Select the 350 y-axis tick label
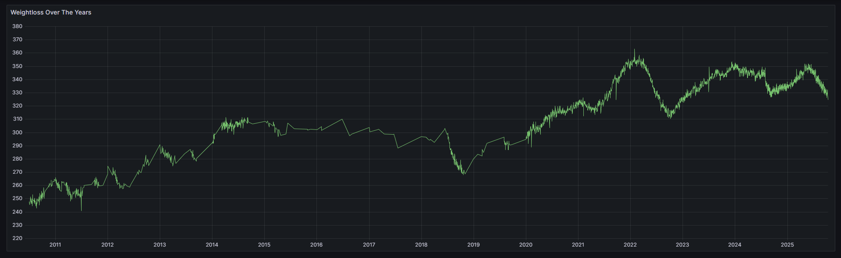This screenshot has height=258, width=841. click(x=17, y=66)
